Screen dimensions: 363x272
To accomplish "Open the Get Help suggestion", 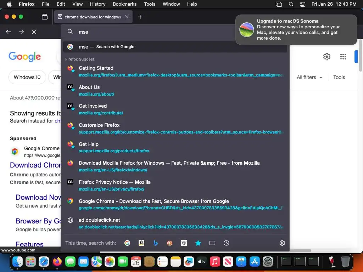I will [175, 147].
